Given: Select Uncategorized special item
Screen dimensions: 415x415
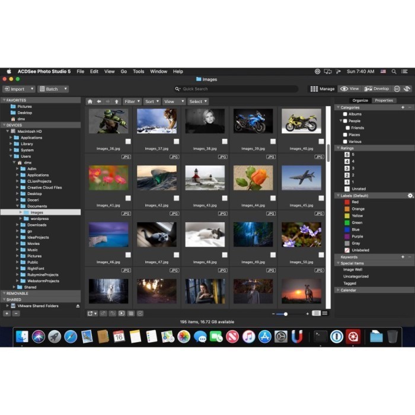Looking at the screenshot, I should pyautogui.click(x=356, y=276).
